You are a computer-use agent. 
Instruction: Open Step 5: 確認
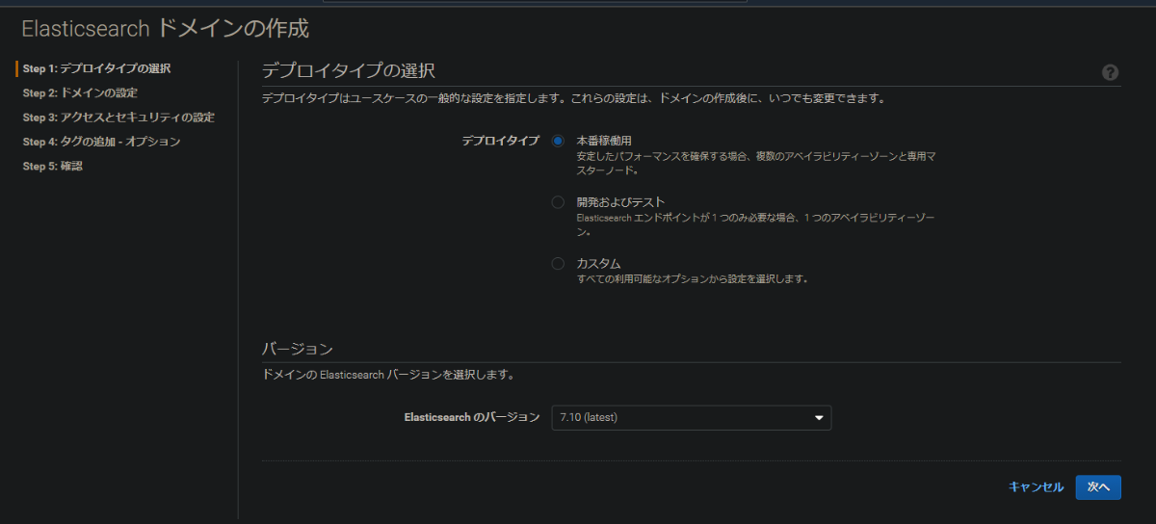[52, 166]
